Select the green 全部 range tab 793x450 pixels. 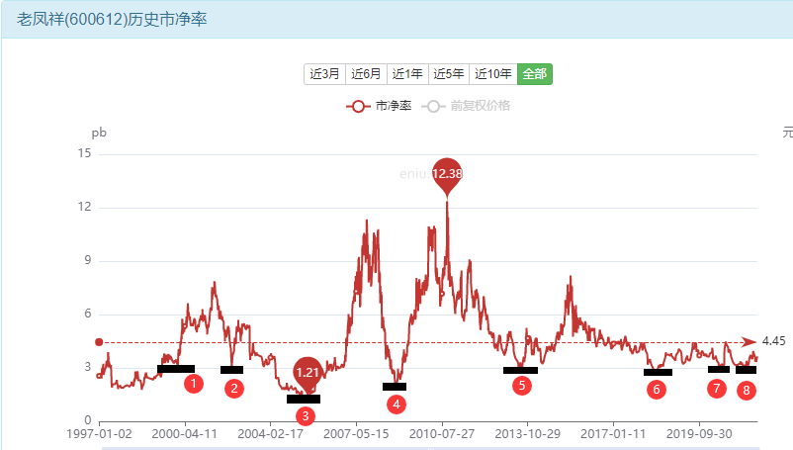[x=535, y=74]
